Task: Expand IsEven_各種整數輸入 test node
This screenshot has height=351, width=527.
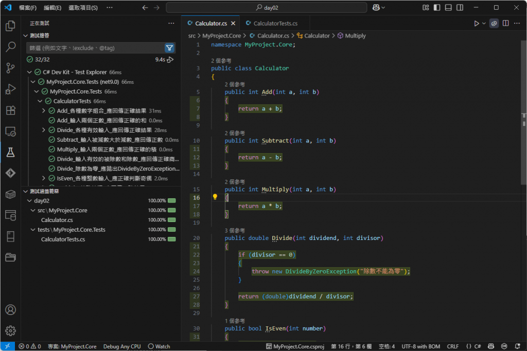Action: (x=44, y=178)
